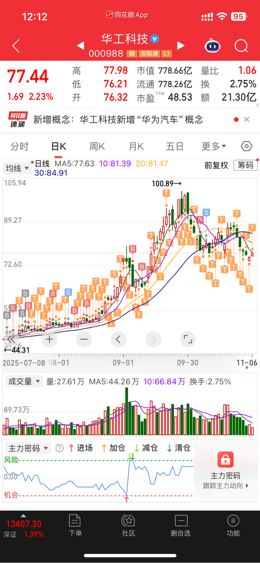Tap the orange 20:81.47 MA label
The width and height of the screenshot is (260, 563).
152,164
